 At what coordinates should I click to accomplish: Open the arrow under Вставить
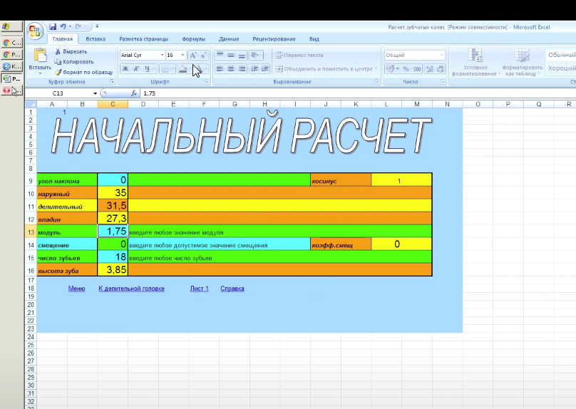tap(40, 73)
